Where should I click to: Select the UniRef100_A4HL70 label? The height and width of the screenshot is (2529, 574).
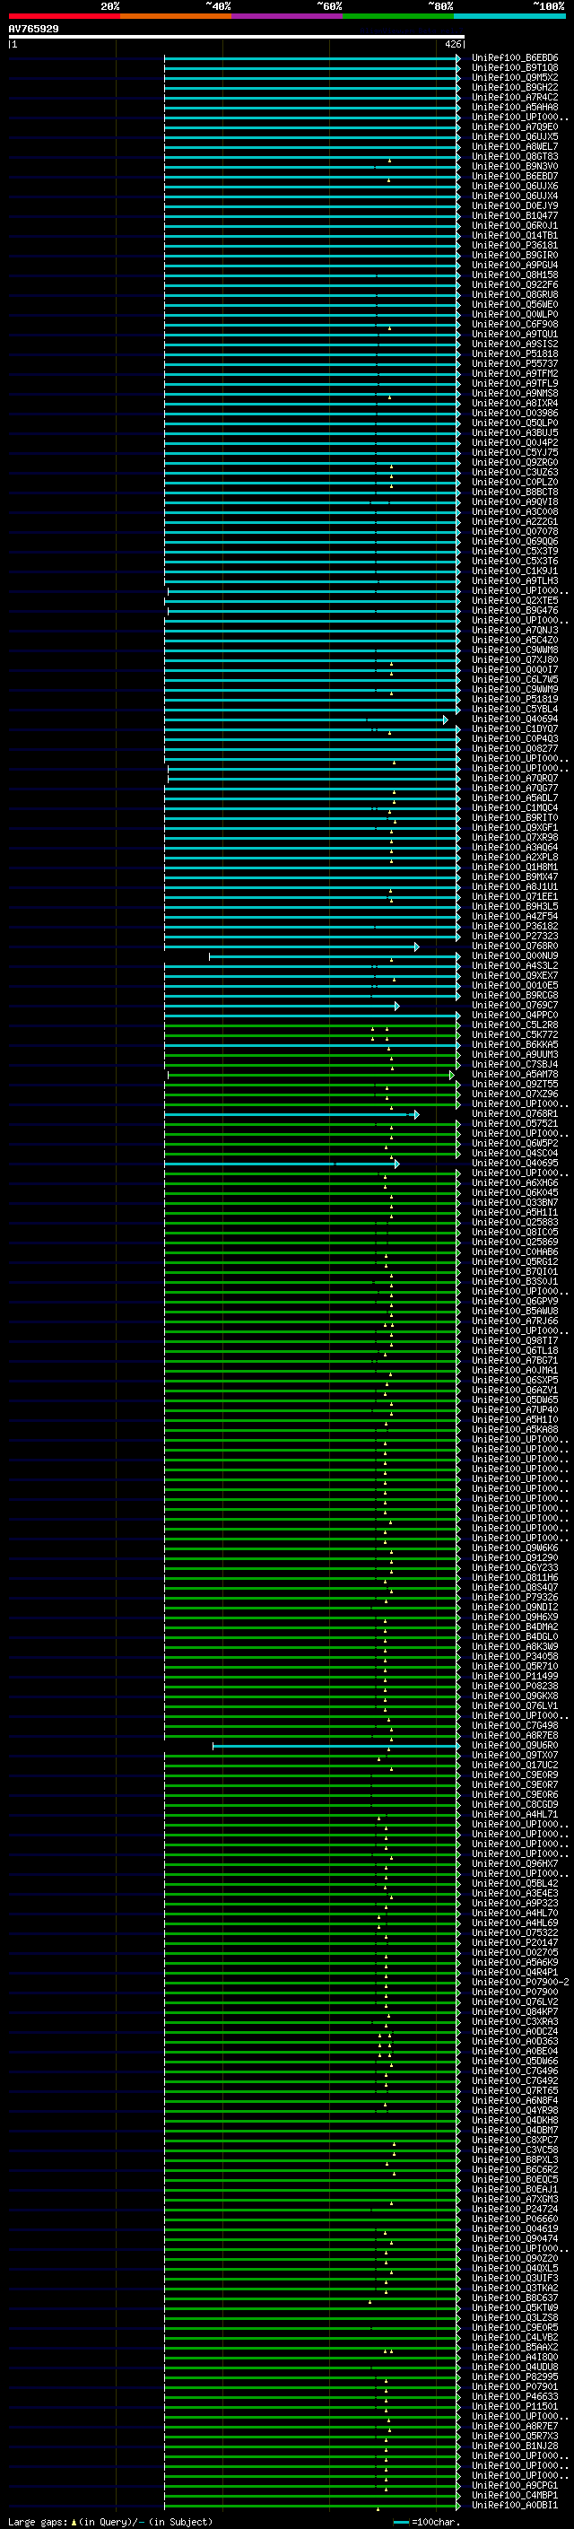pyautogui.click(x=515, y=1914)
